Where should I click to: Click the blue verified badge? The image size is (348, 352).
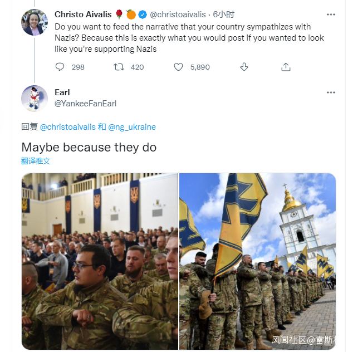click(142, 14)
